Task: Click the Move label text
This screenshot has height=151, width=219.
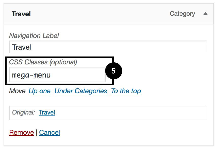Action: pyautogui.click(x=17, y=91)
